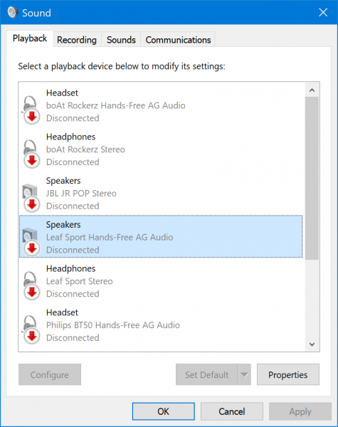Confirm with the OK button
The height and width of the screenshot is (427, 338).
point(164,411)
